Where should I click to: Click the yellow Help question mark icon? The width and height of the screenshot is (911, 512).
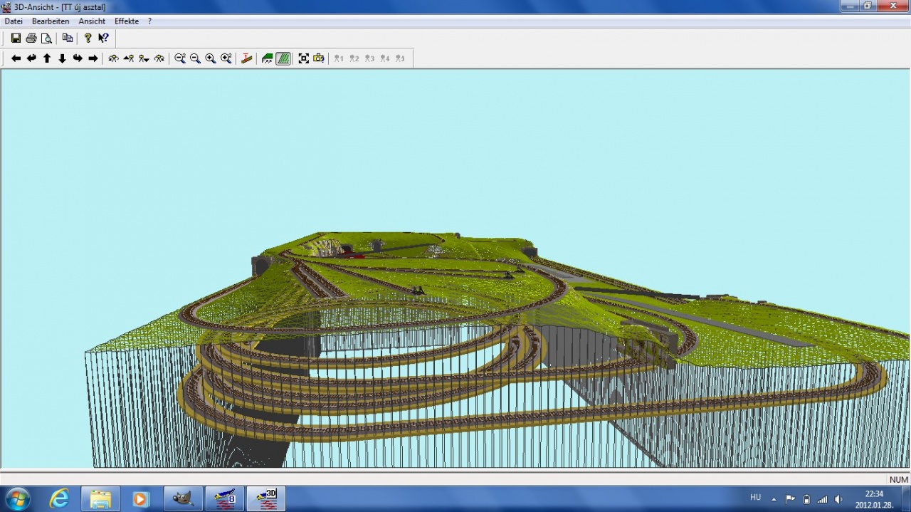tap(88, 38)
